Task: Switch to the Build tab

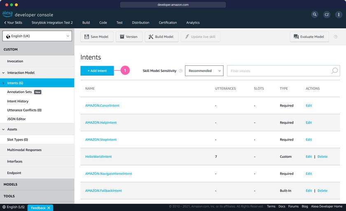Action: tap(86, 23)
